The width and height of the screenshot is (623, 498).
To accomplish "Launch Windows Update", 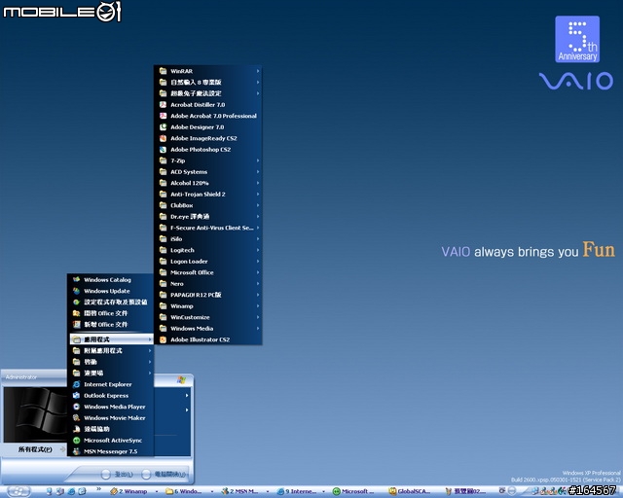I will tap(111, 291).
